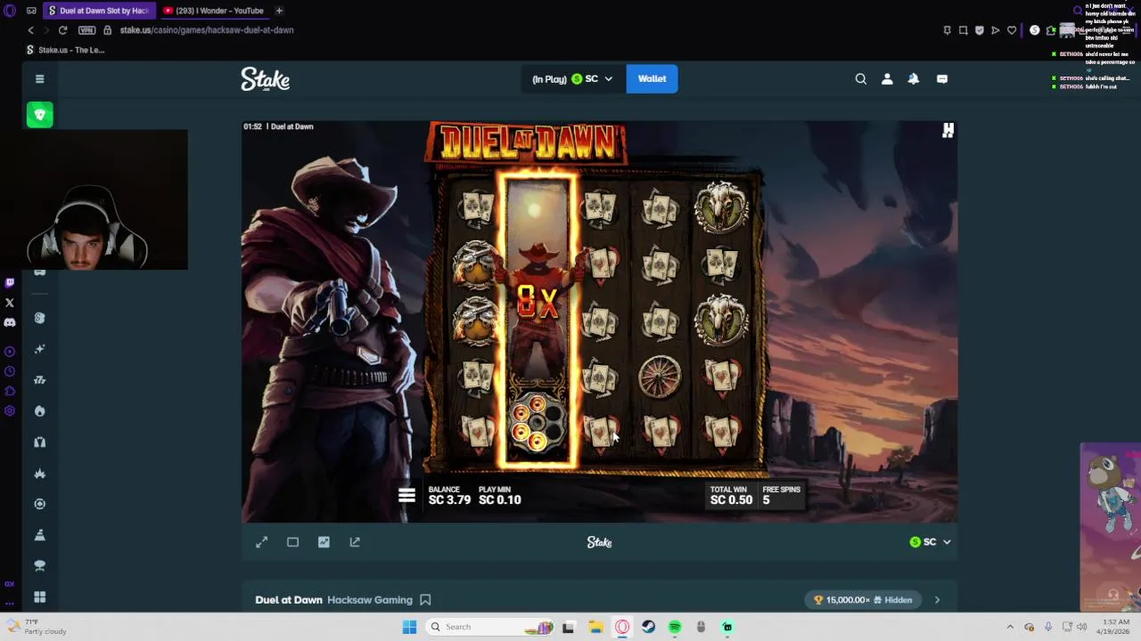The width and height of the screenshot is (1141, 641).
Task: Open the Opera main menu logo
Action: point(10,11)
